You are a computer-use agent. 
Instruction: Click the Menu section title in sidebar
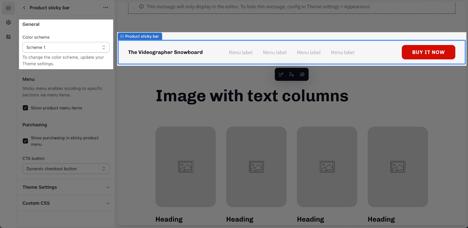point(29,79)
